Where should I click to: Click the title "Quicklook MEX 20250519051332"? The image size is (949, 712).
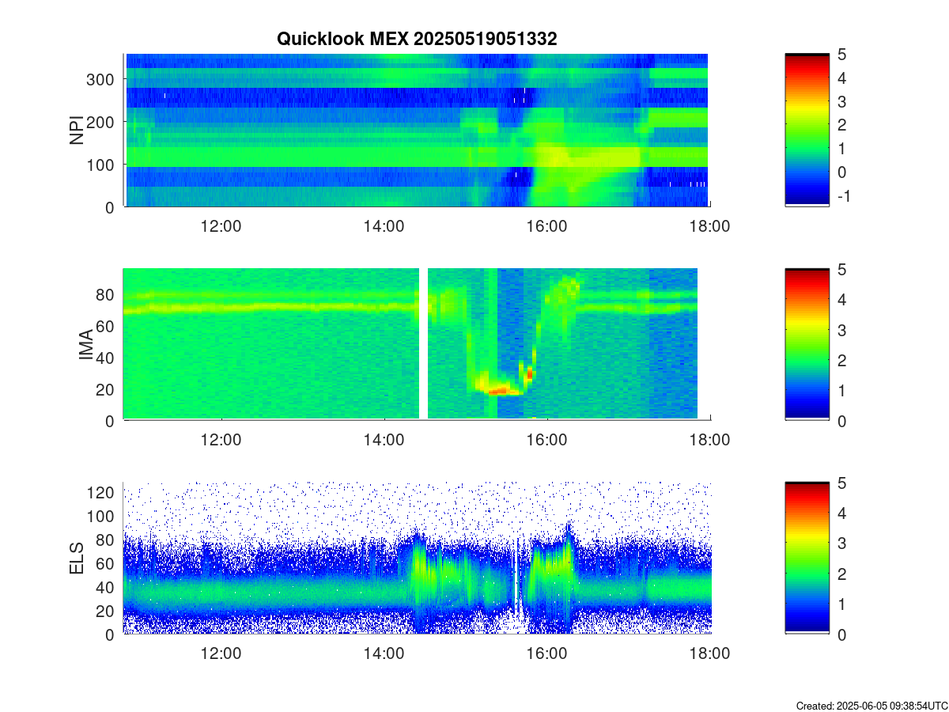[x=417, y=39]
